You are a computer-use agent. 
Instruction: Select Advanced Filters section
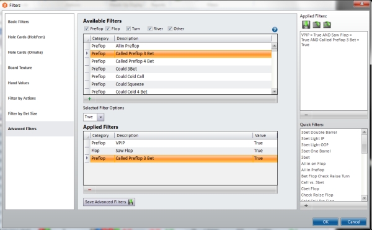point(40,129)
